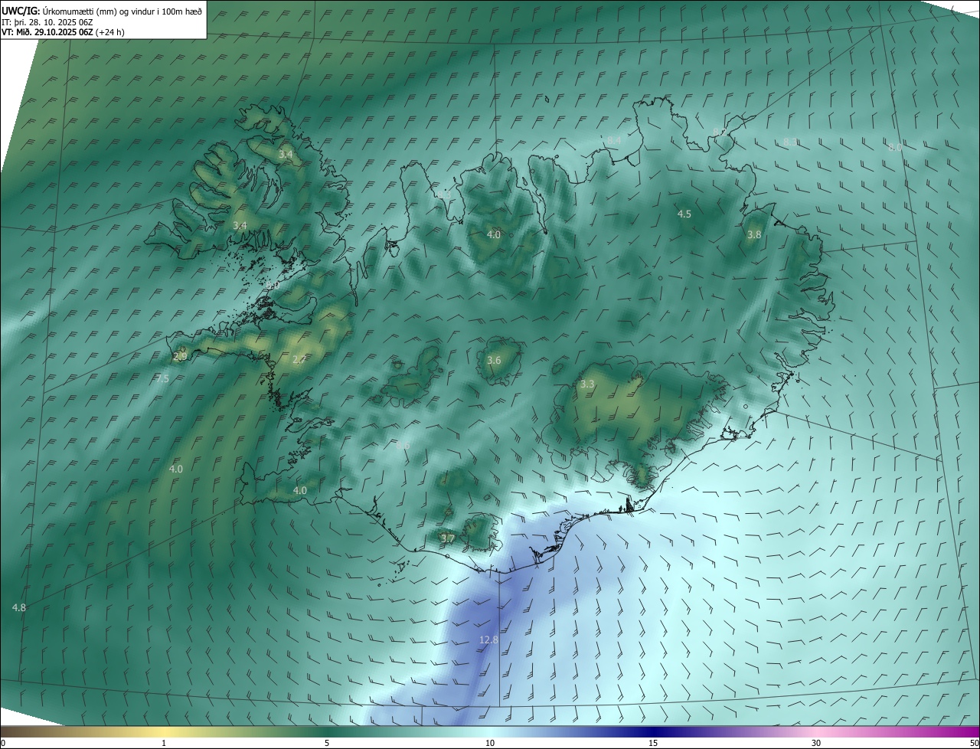Screen dimensions: 980x749
Task: Click the "UWC/IG: Úrkomumætti (mm)" title line
Action: coord(102,10)
